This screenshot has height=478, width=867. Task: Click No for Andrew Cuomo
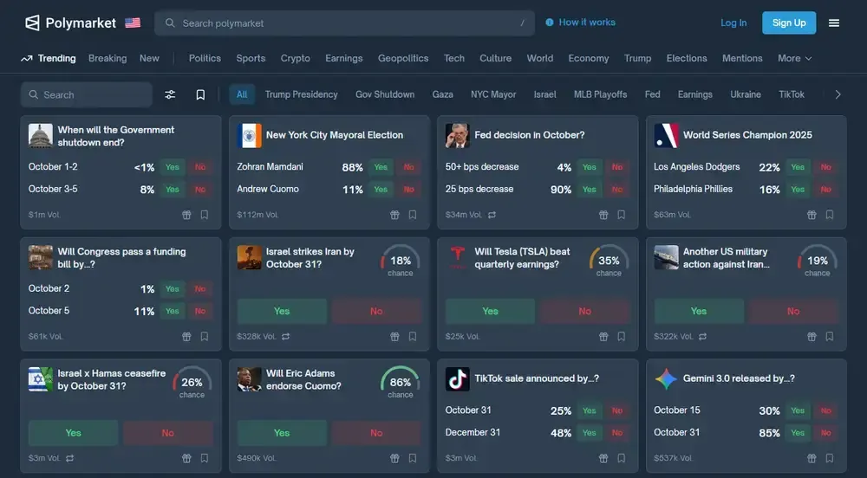coord(408,190)
